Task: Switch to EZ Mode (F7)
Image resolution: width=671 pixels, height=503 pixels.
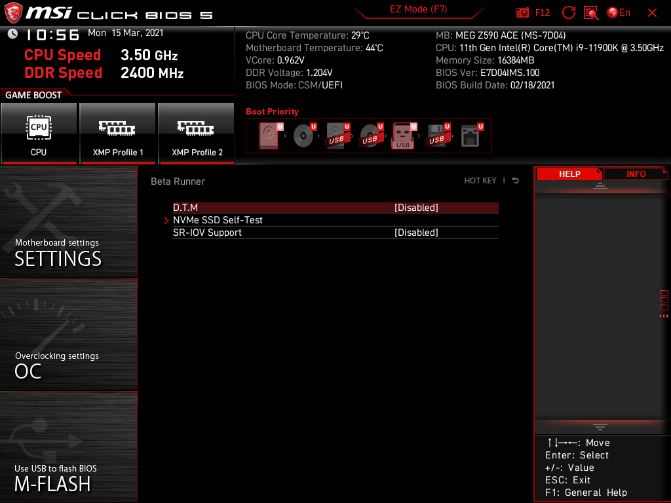Action: pos(418,9)
